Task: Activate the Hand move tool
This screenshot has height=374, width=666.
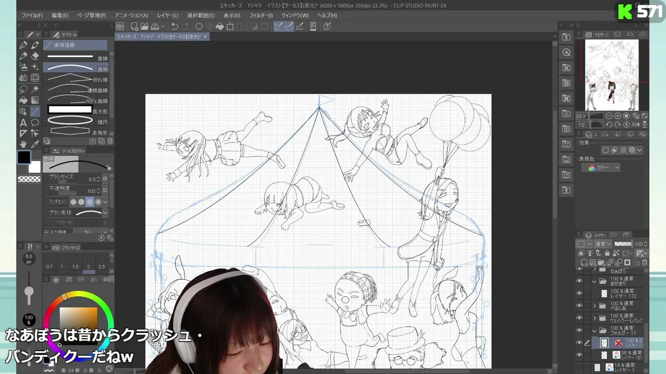Action: coord(23,144)
